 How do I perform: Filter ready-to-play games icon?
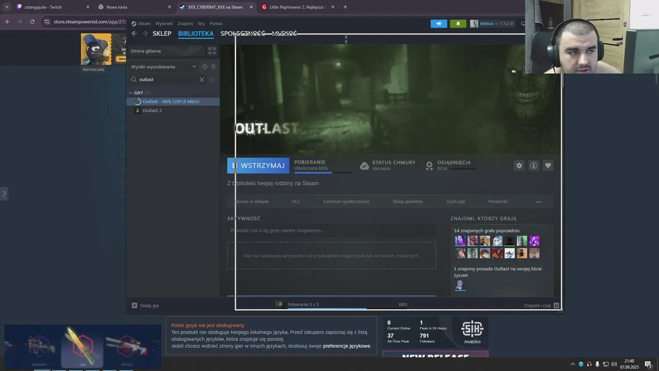pyautogui.click(x=214, y=66)
